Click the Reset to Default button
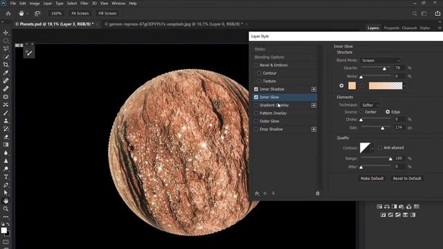443x249 pixels. tap(407, 178)
